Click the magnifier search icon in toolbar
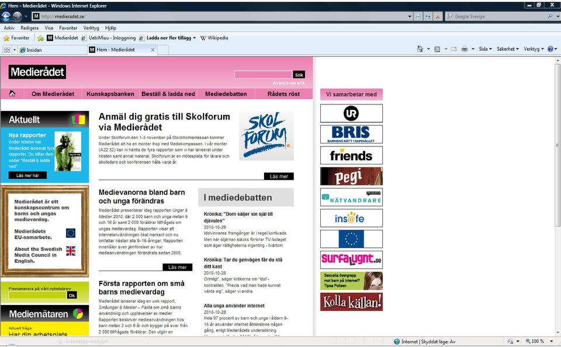Viewport: 561px width, 347px height. pos(550,16)
